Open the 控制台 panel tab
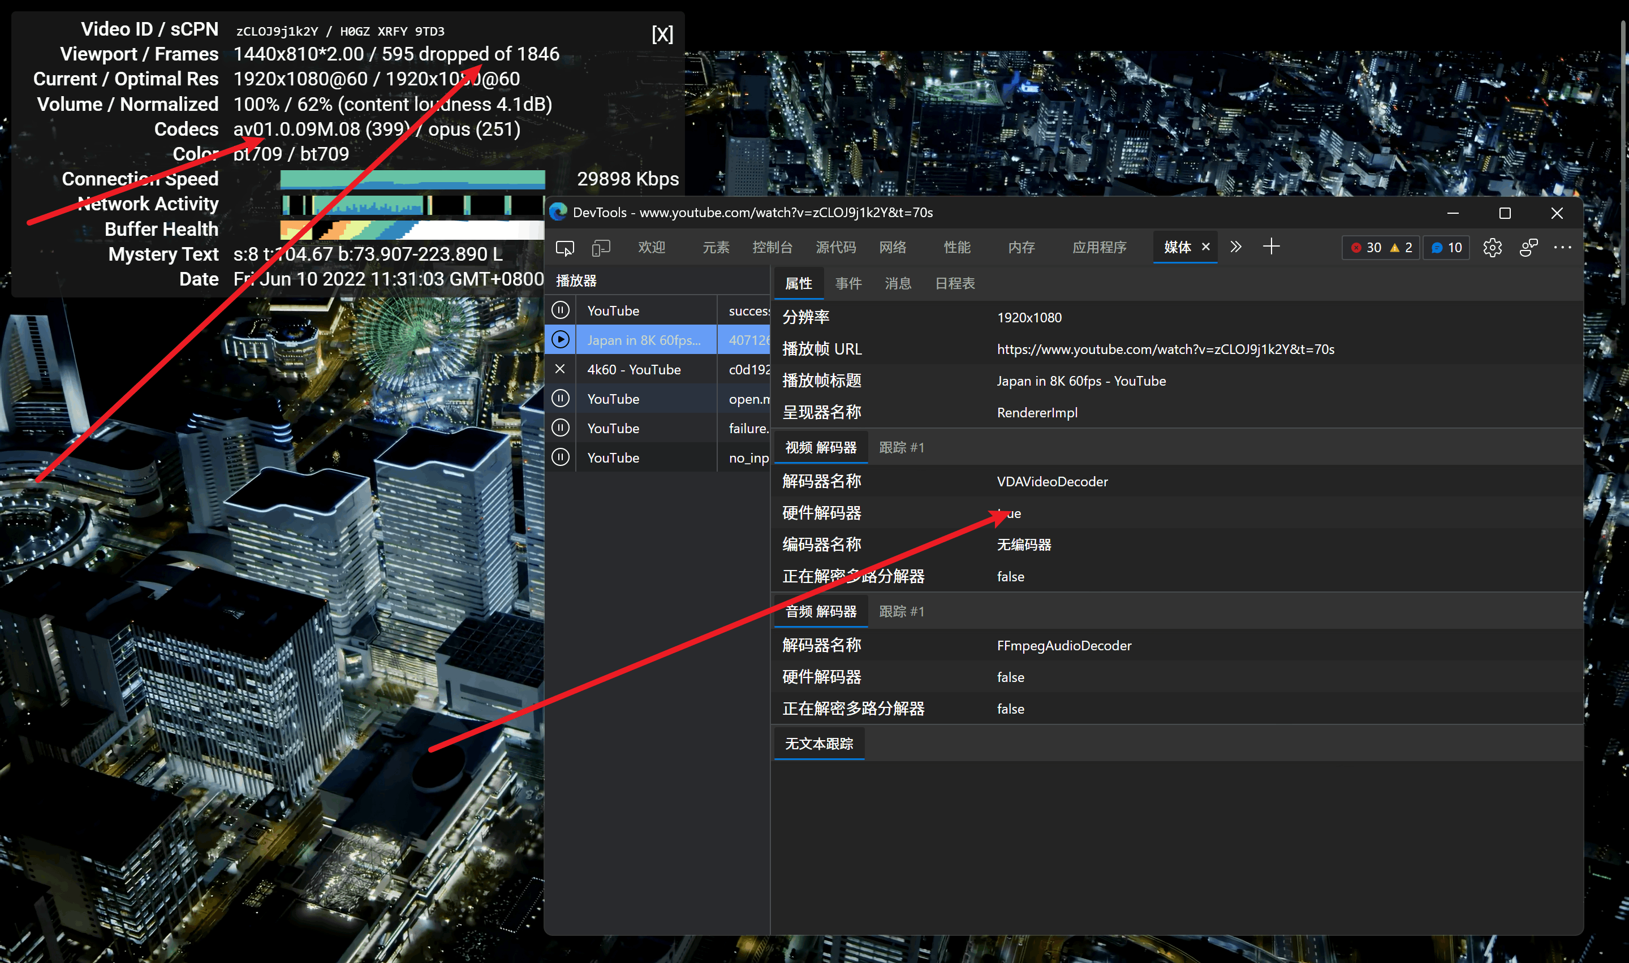This screenshot has width=1629, height=963. tap(772, 247)
